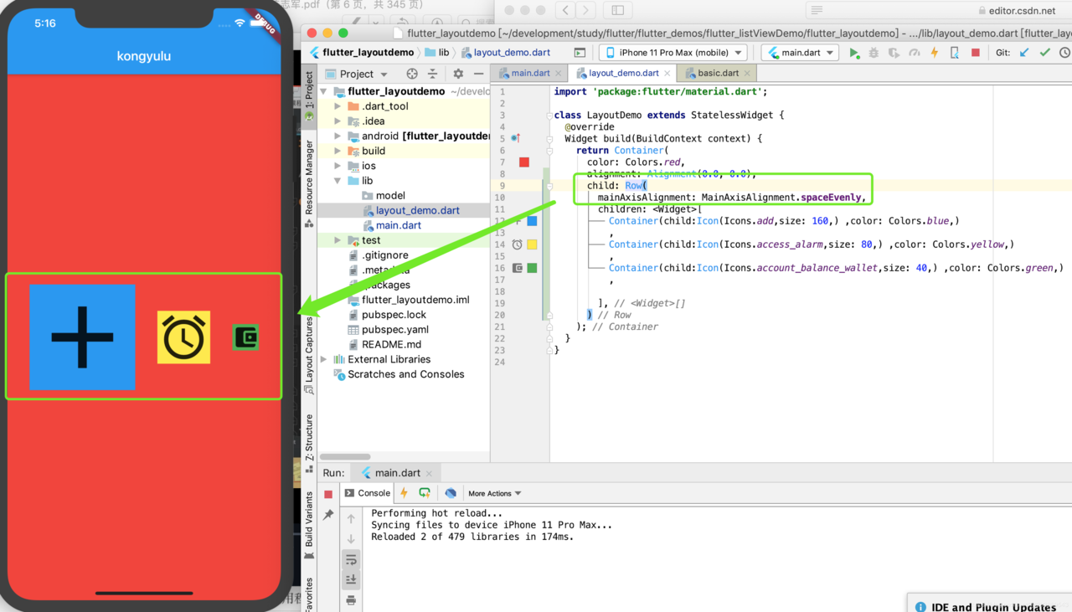The height and width of the screenshot is (612, 1072).
Task: Click the yellow color swatch on line 14
Action: click(x=532, y=244)
